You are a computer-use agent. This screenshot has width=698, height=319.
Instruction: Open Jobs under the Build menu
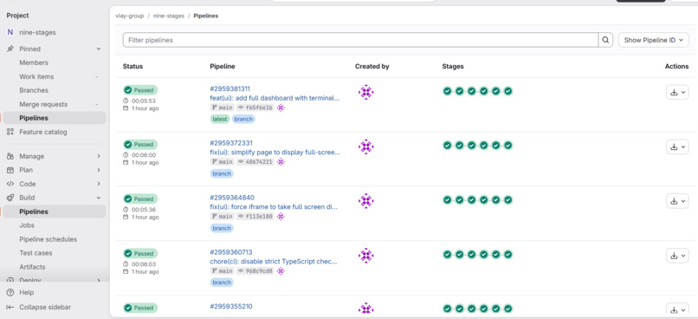27,225
